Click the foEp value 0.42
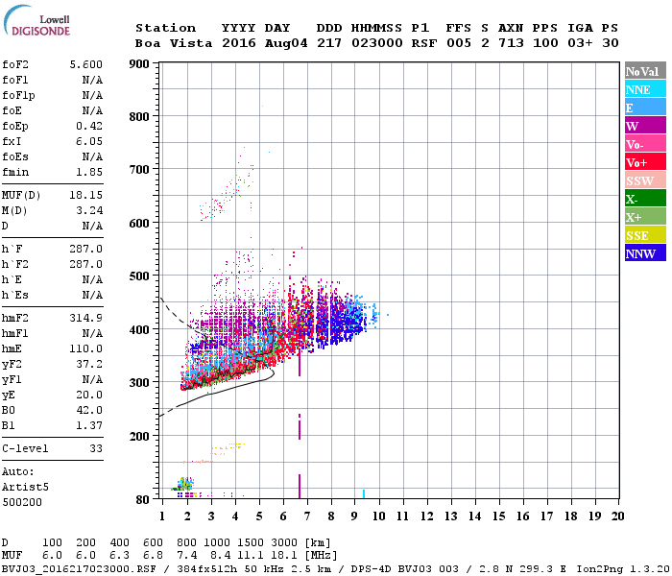 [89, 126]
